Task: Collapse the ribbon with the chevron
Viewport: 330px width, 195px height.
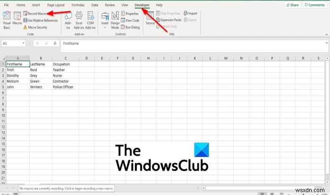Action: [x=326, y=35]
